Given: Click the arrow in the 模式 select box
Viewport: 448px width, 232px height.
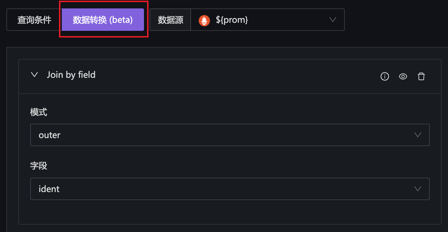Looking at the screenshot, I should (x=417, y=135).
